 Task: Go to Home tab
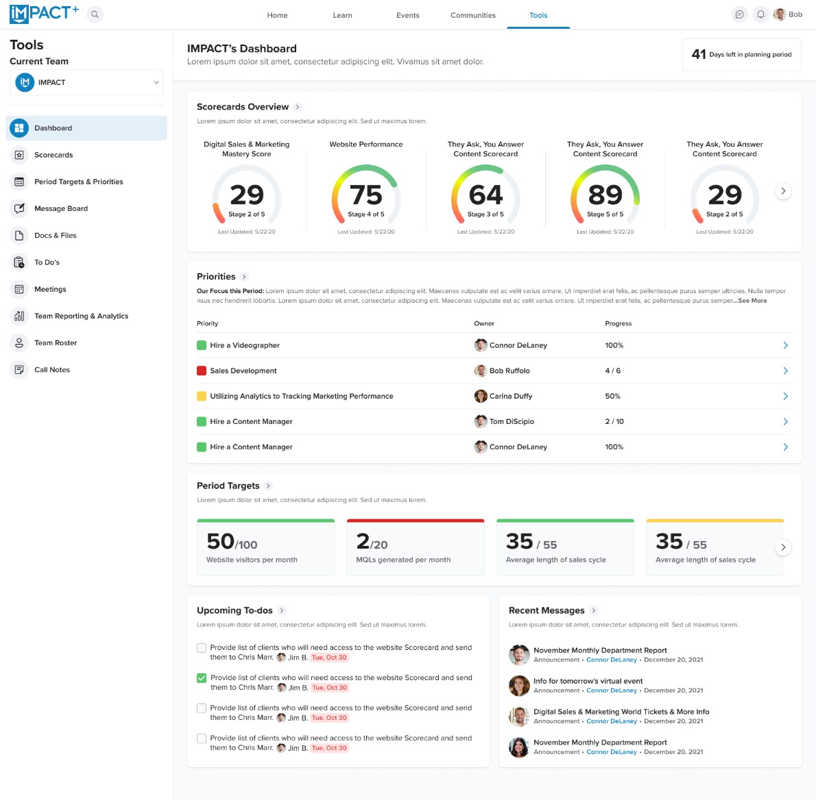[277, 15]
